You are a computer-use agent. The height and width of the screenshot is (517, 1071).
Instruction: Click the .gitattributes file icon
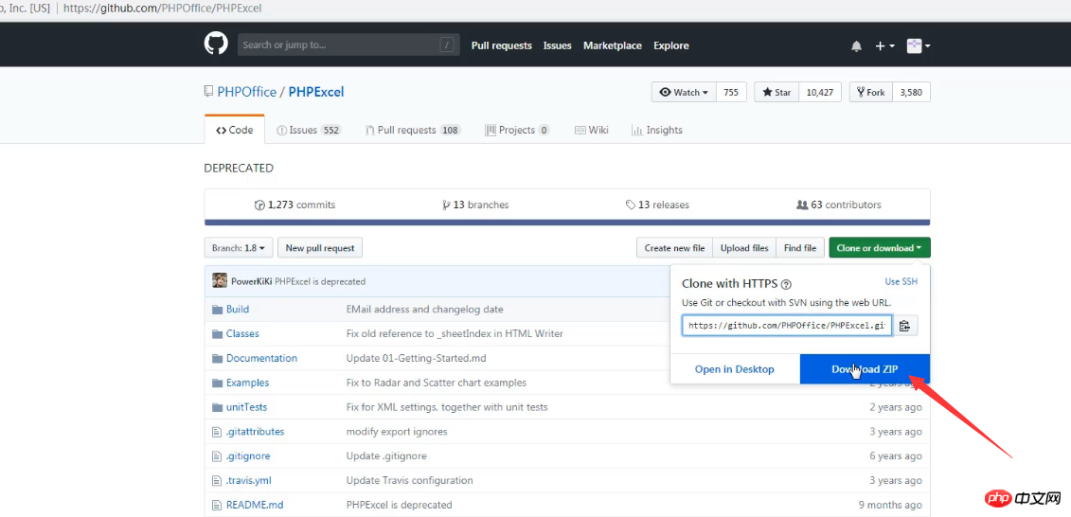[x=217, y=432]
